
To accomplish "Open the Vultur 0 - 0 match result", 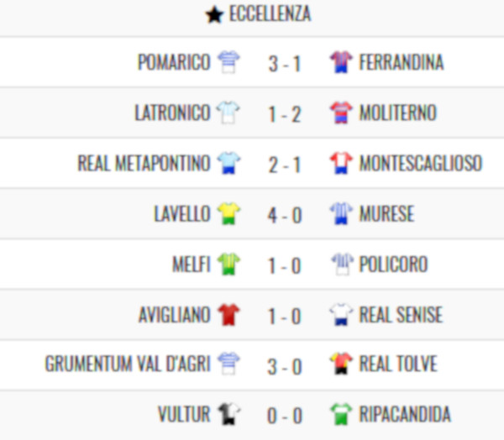I will click(285, 416).
